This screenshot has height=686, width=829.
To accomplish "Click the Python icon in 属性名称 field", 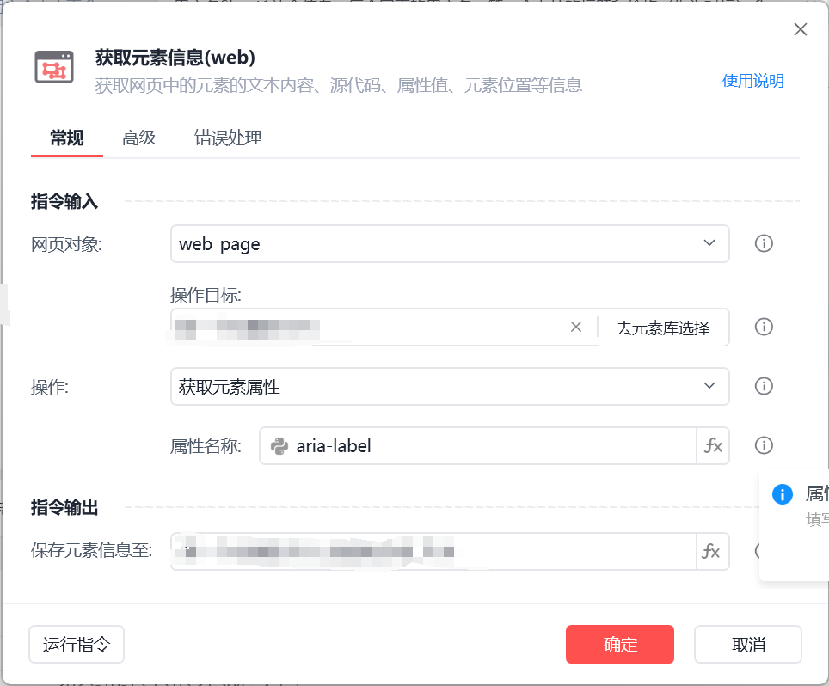I will (279, 446).
